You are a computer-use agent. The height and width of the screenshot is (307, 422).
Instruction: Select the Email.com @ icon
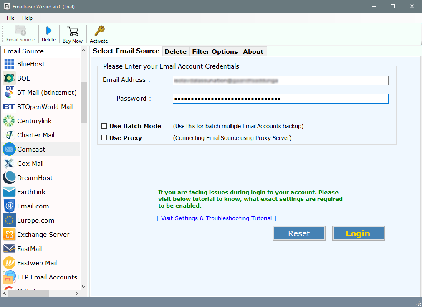coord(9,206)
